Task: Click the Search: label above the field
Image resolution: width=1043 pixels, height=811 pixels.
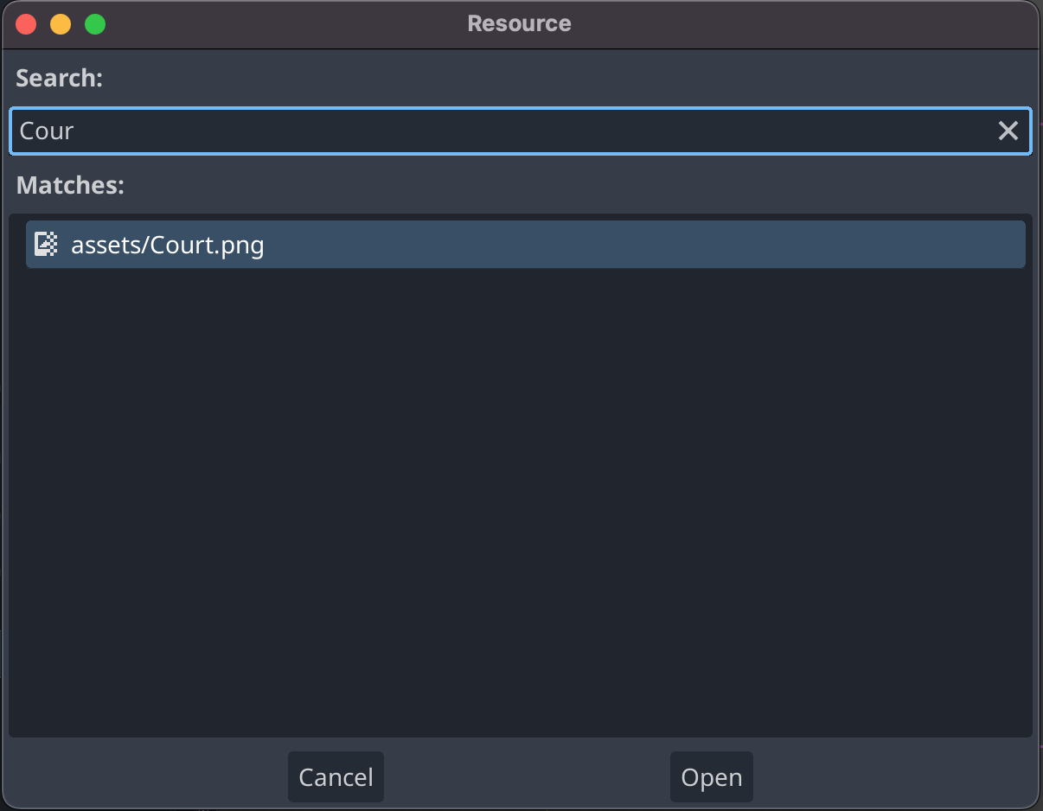Action: point(59,78)
